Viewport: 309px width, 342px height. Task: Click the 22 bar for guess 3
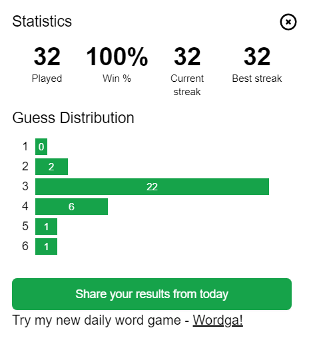pyautogui.click(x=152, y=186)
